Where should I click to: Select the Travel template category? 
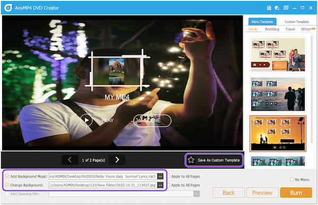[290, 29]
